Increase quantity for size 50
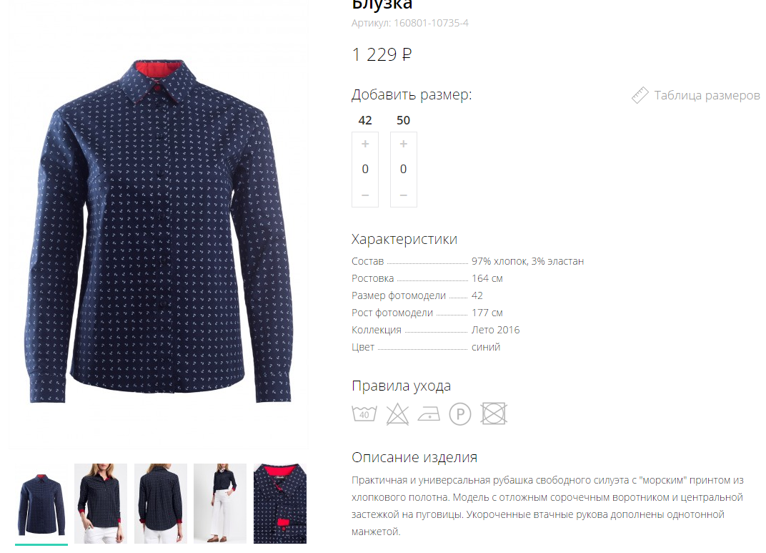The height and width of the screenshot is (553, 766). coord(404,144)
